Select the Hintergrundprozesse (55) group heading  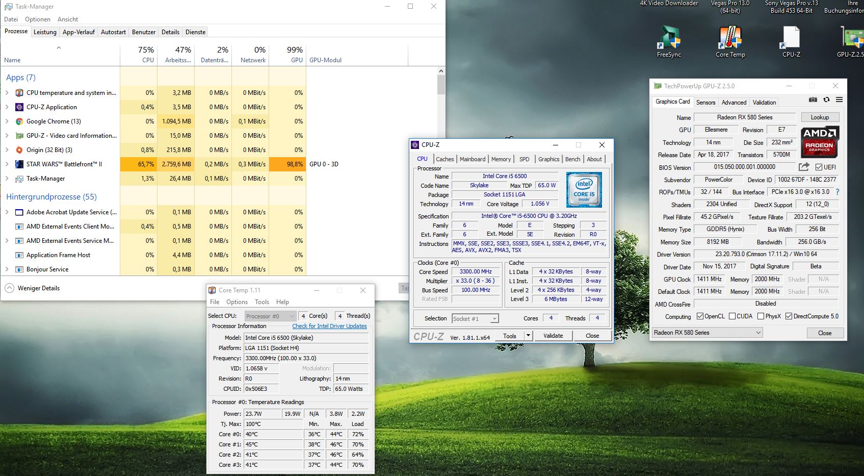(x=51, y=197)
